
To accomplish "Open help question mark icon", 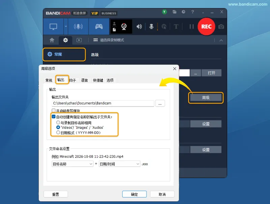I will pos(192,12).
